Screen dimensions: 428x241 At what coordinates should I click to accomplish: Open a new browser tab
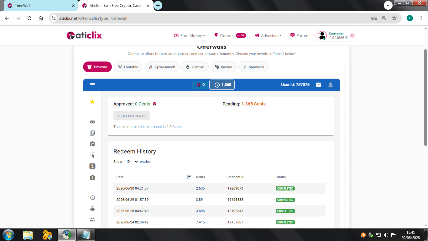158,5
